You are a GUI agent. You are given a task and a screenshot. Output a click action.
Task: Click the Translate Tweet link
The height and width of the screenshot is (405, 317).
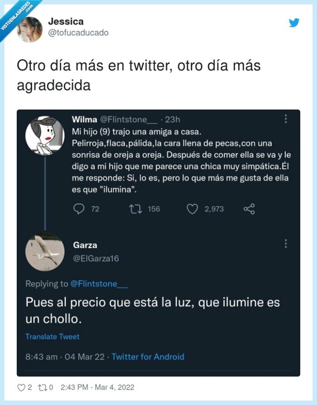pyautogui.click(x=52, y=336)
